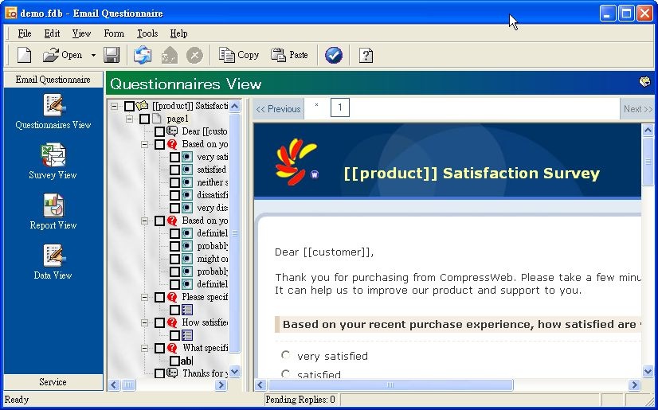Check the box for 'neither s' tree option
The width and height of the screenshot is (658, 410).
coord(174,183)
